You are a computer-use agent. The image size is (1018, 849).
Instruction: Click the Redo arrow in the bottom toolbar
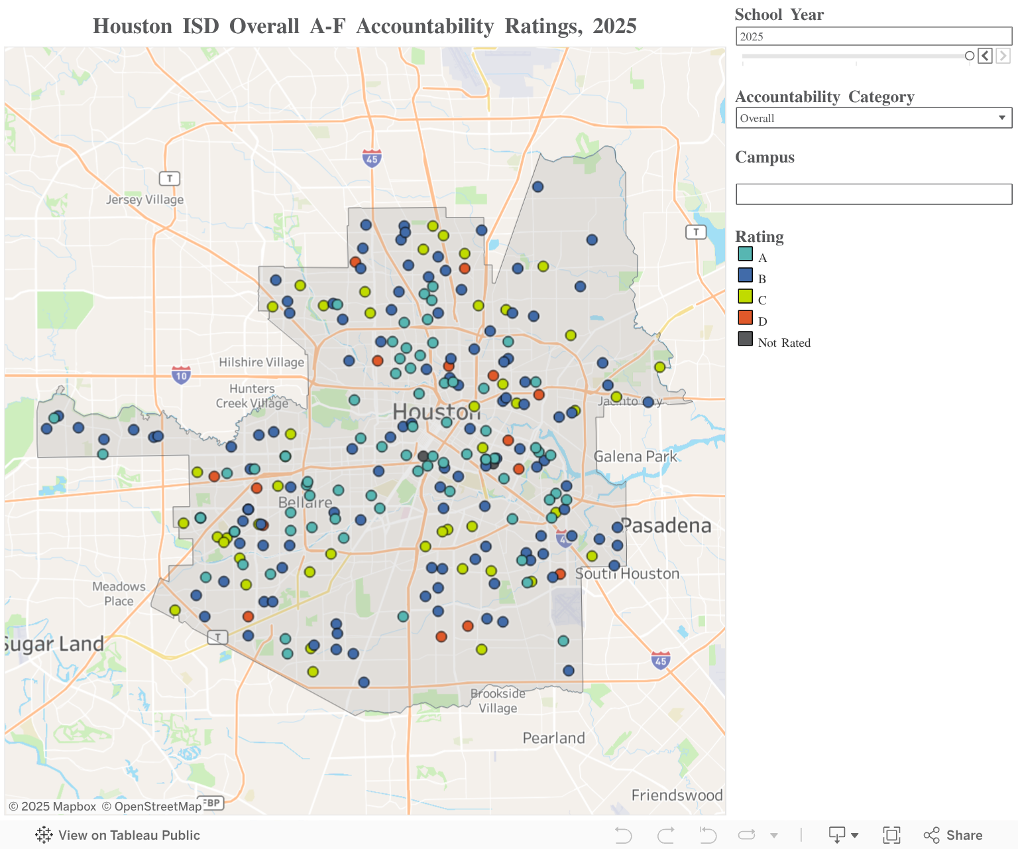pyautogui.click(x=666, y=835)
